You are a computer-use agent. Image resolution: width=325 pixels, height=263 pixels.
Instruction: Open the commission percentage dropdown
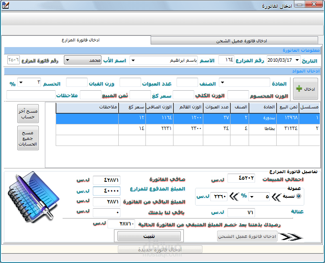(252, 196)
